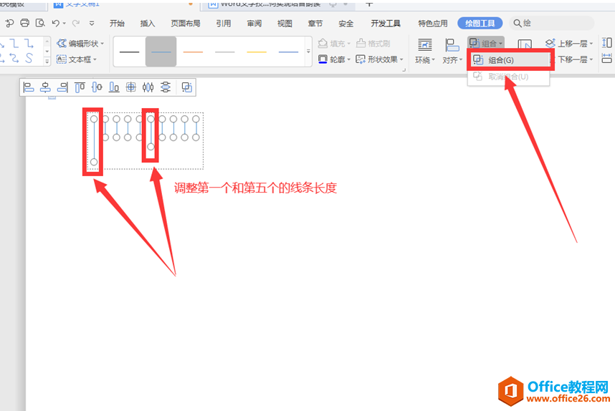The width and height of the screenshot is (615, 411).
Task: Click the selection pane icon beside 组合
Action: (x=525, y=44)
